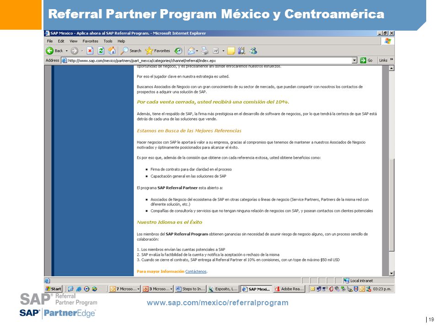Open the 3 Microso... taskbar group
The width and height of the screenshot is (439, 329).
pos(158,289)
